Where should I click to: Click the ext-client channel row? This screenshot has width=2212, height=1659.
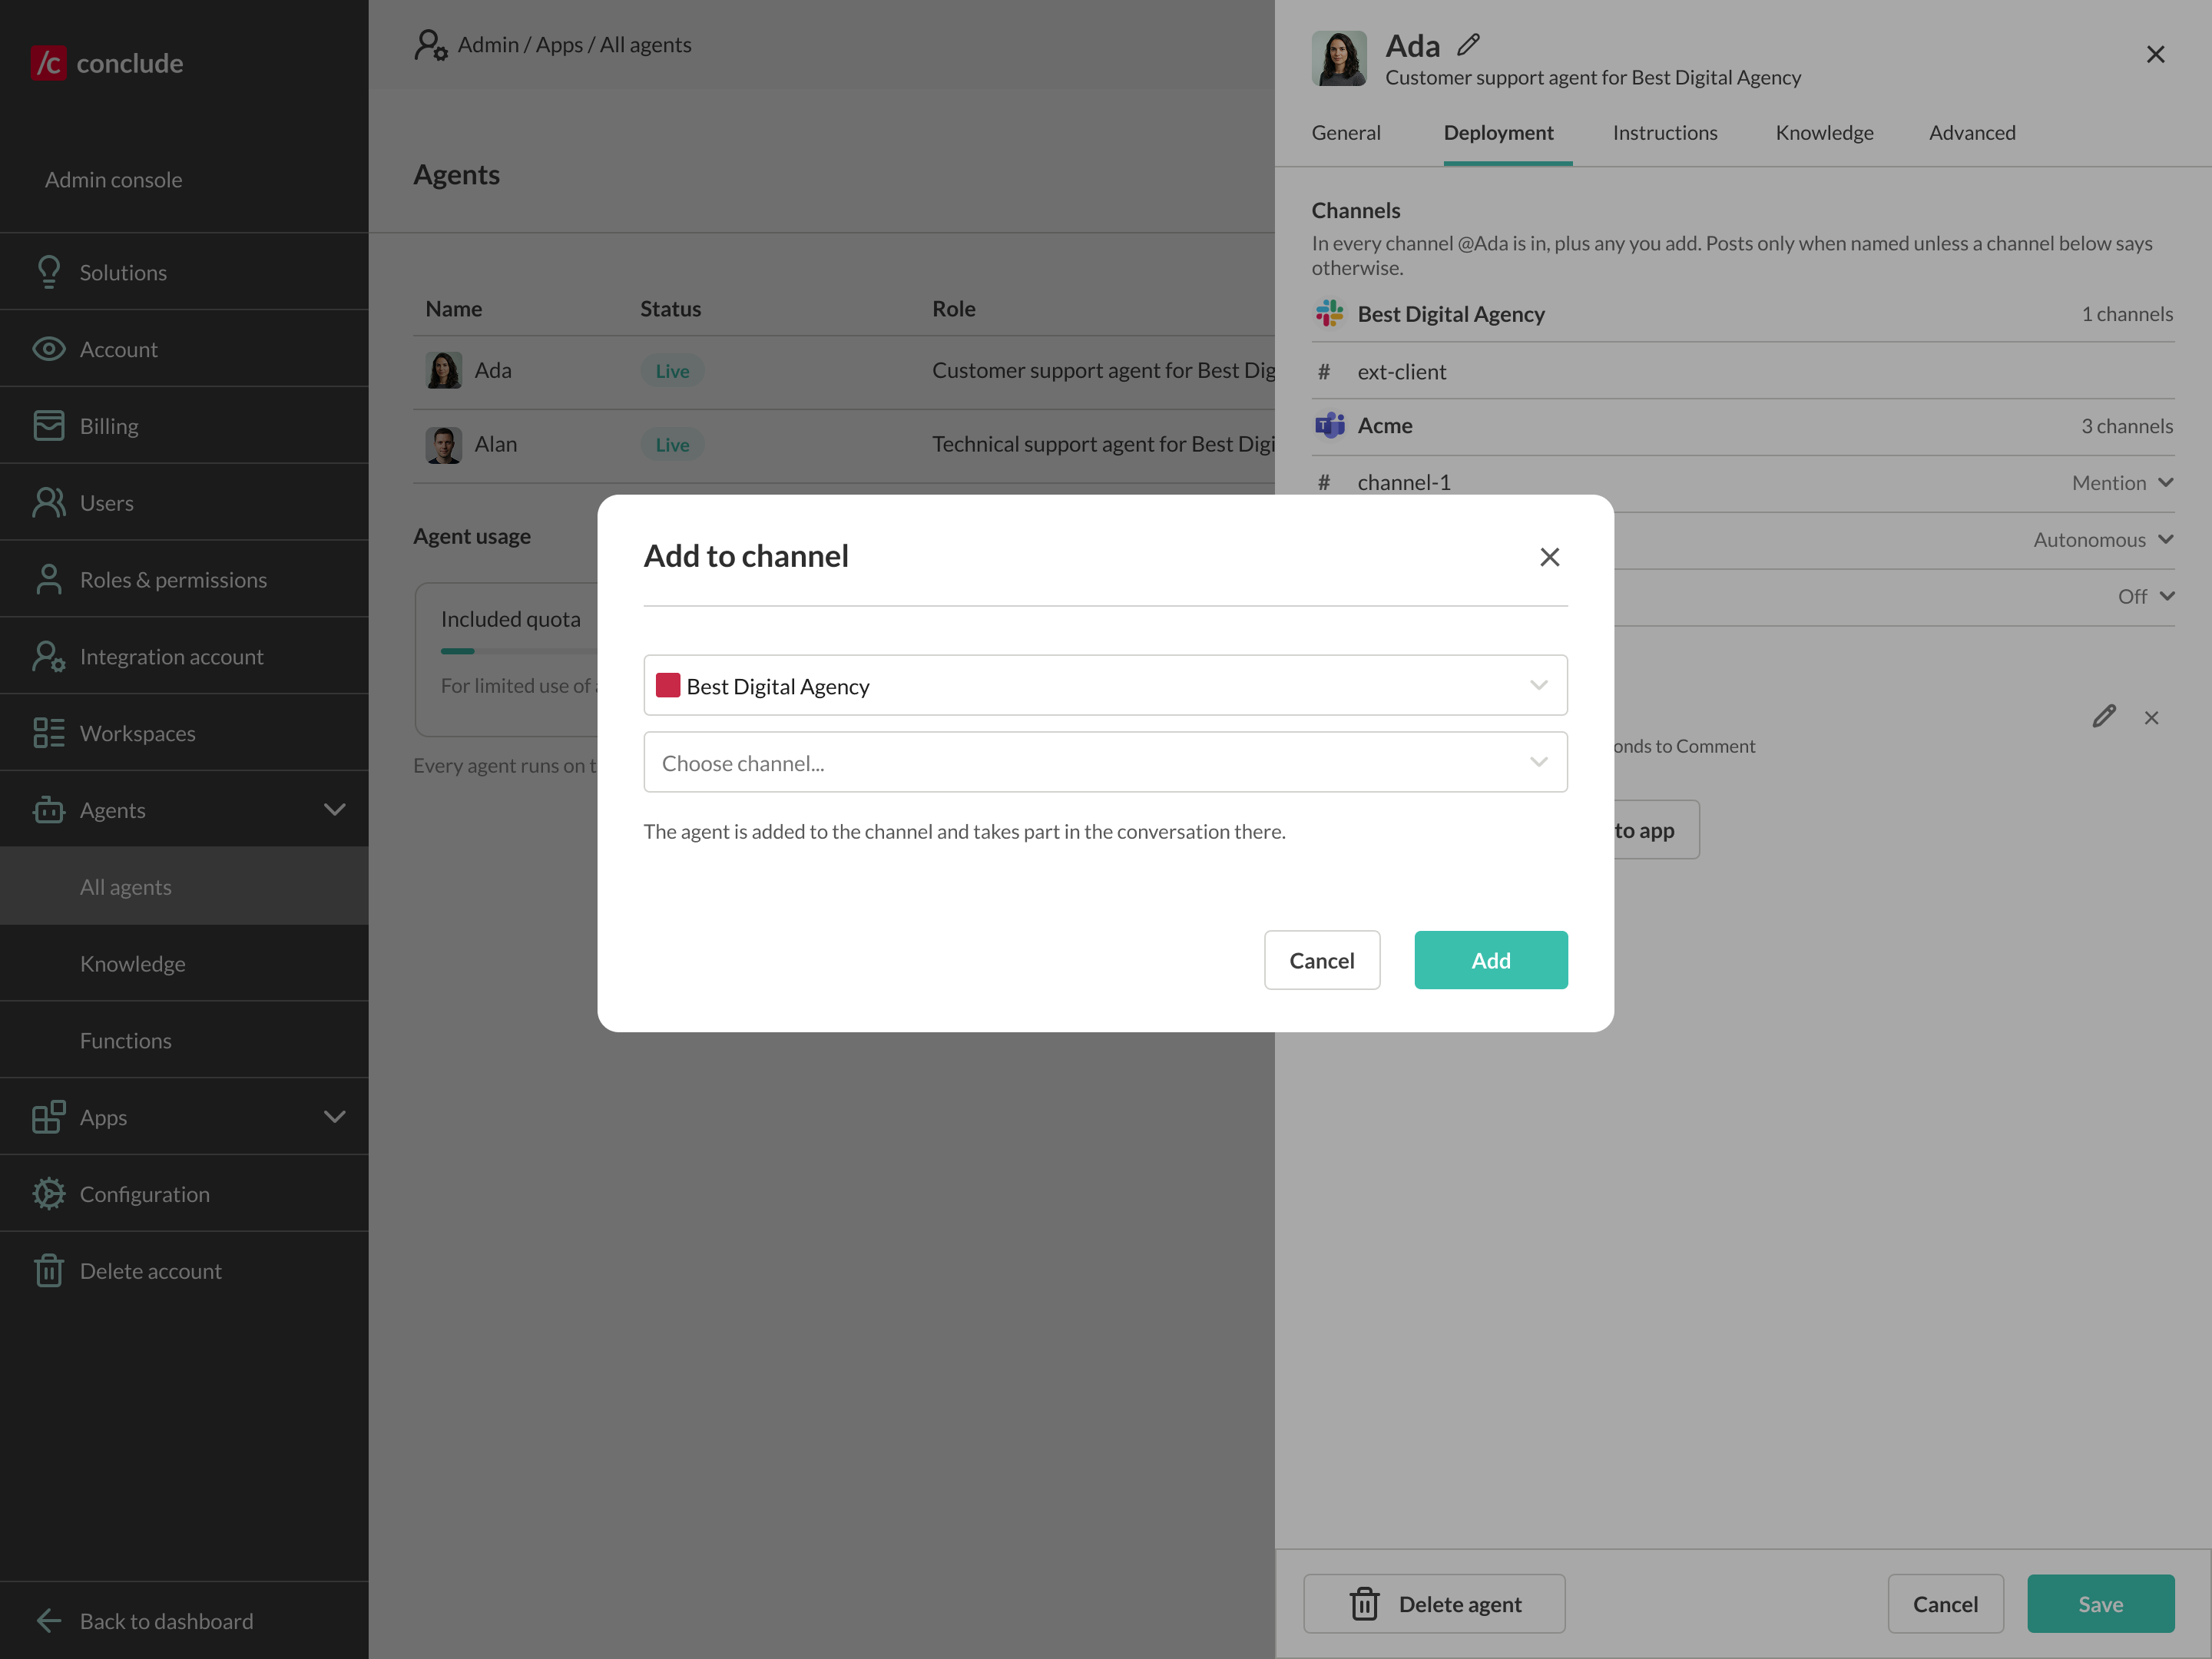pos(1743,371)
